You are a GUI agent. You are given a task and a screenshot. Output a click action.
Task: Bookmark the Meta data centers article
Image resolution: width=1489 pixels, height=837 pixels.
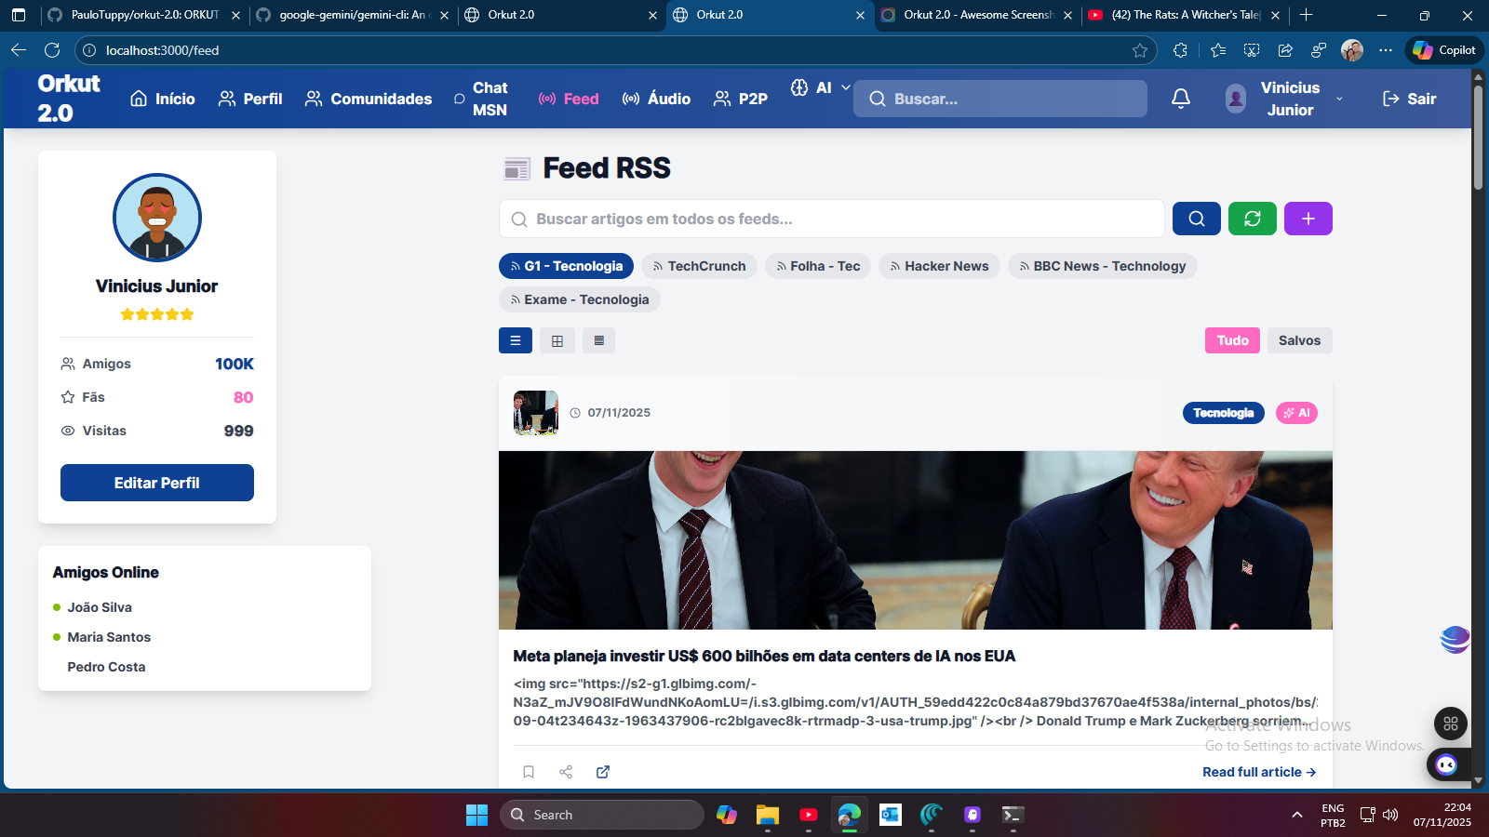coord(529,772)
